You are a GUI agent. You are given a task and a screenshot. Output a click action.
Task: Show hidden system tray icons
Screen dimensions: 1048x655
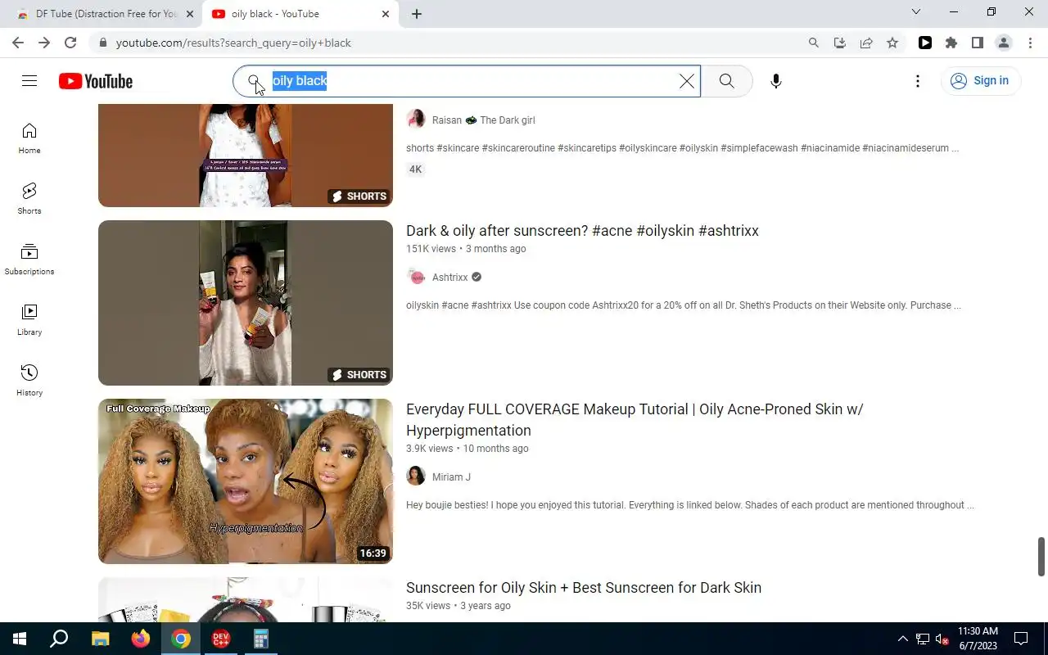tap(903, 639)
